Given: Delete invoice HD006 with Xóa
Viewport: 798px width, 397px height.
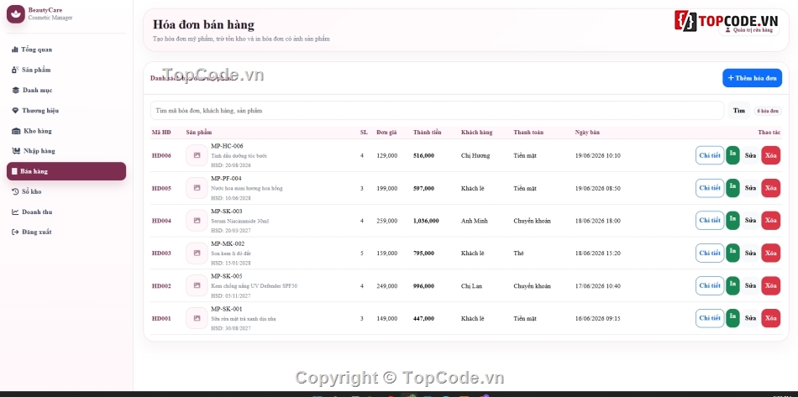Looking at the screenshot, I should (x=771, y=155).
